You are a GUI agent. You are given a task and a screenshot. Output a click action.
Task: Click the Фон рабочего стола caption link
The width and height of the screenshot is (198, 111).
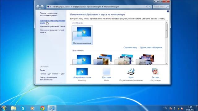(x=82, y=77)
